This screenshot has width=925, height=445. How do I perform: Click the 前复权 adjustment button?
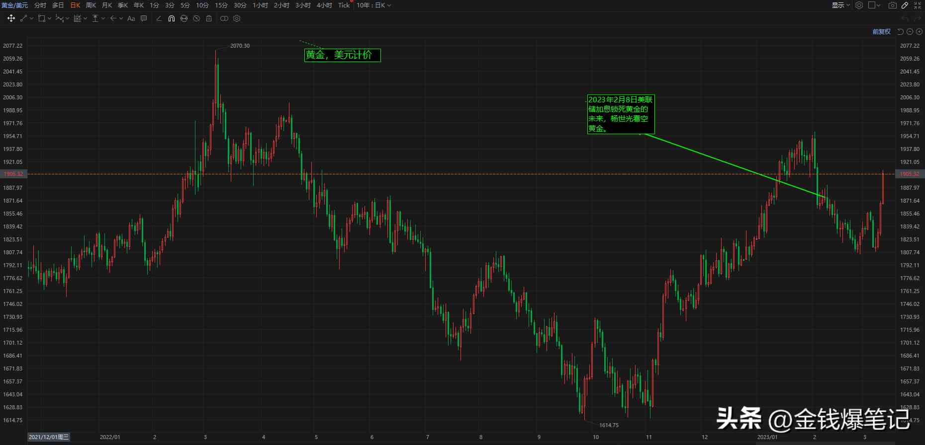tap(881, 32)
